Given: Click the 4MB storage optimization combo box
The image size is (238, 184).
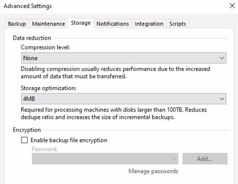Looking at the screenshot, I should (124, 99).
